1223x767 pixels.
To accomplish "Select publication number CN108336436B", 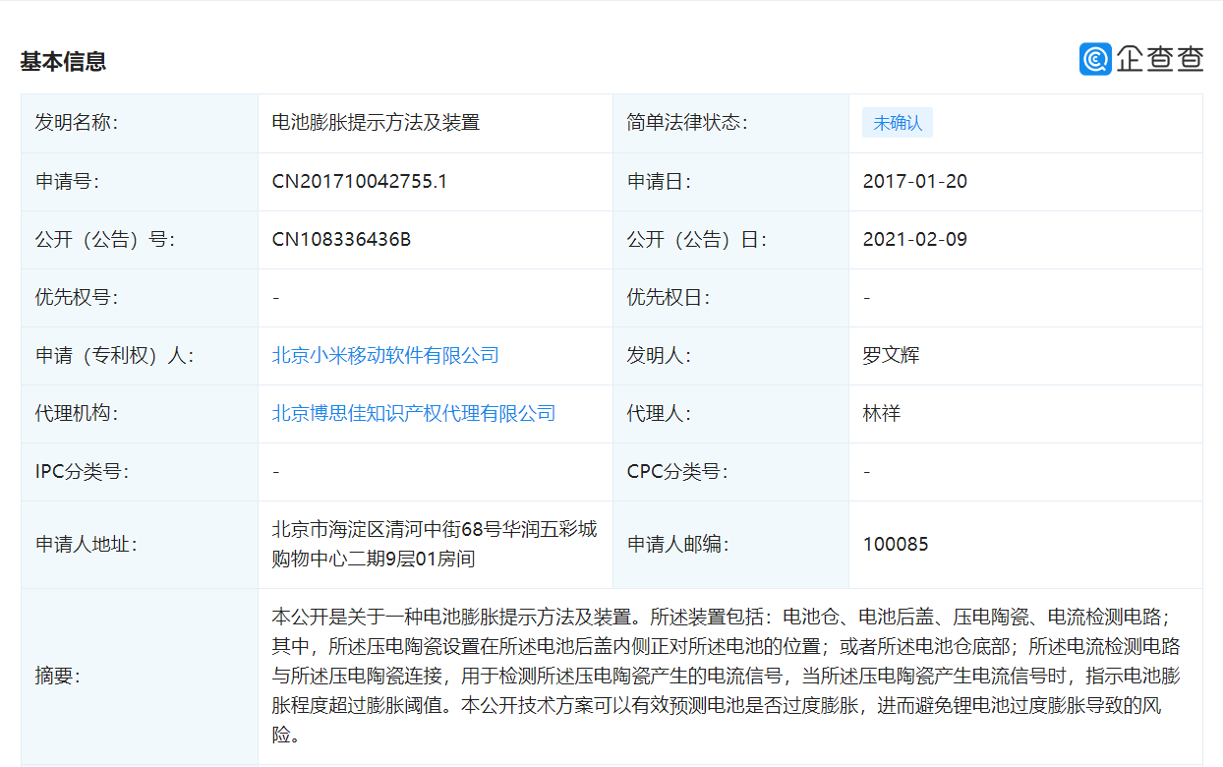I will pos(342,240).
